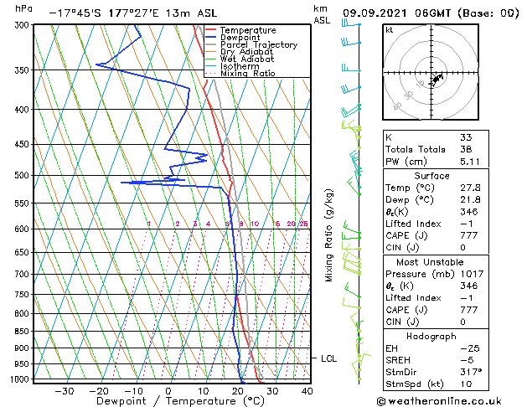Click the weatheronline.co.uk copyright text
This screenshot has height=407, width=527.
439,401
